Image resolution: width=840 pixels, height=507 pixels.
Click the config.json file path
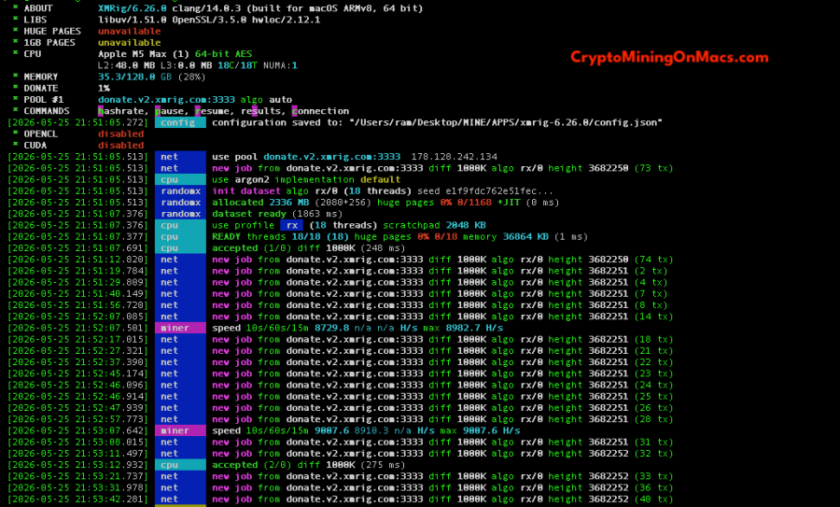click(506, 122)
